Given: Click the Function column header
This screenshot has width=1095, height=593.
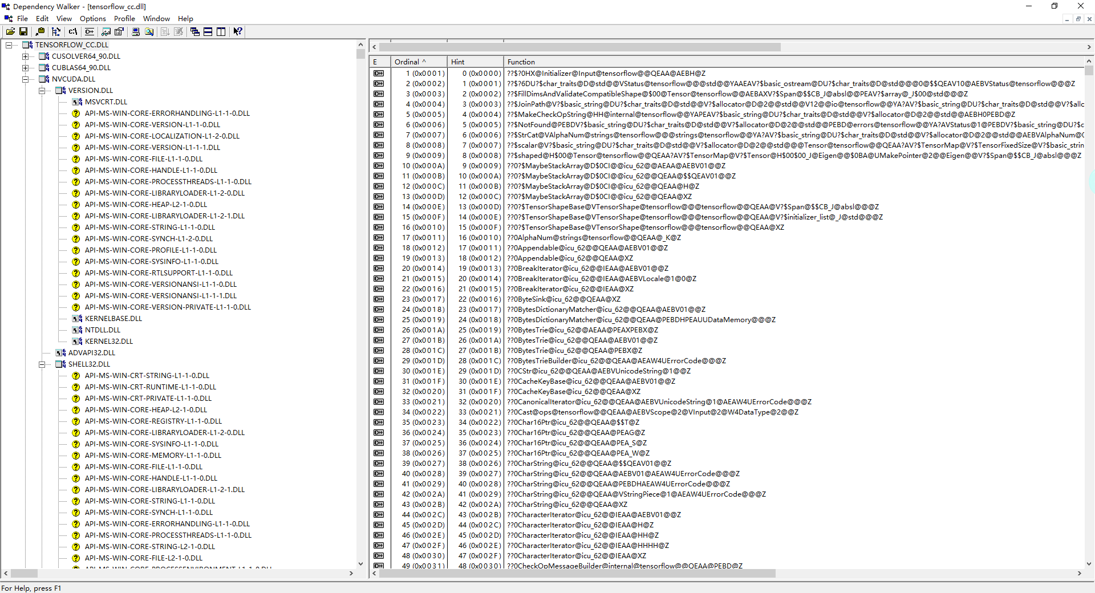Looking at the screenshot, I should pyautogui.click(x=521, y=62).
